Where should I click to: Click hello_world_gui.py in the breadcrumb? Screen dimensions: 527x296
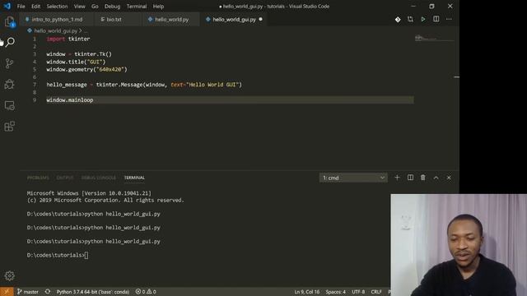[55, 30]
